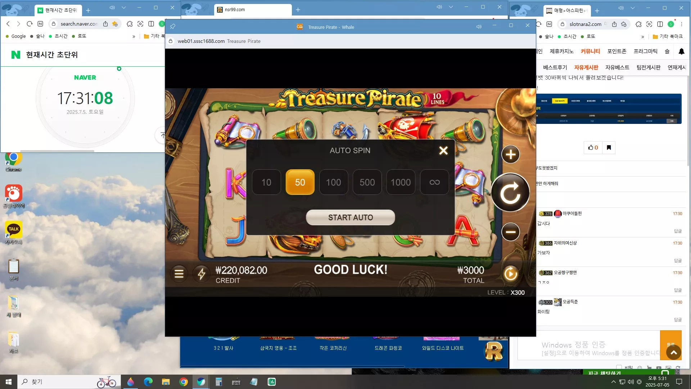691x389 pixels.
Task: Decrease bet with the minus button
Action: tap(511, 232)
